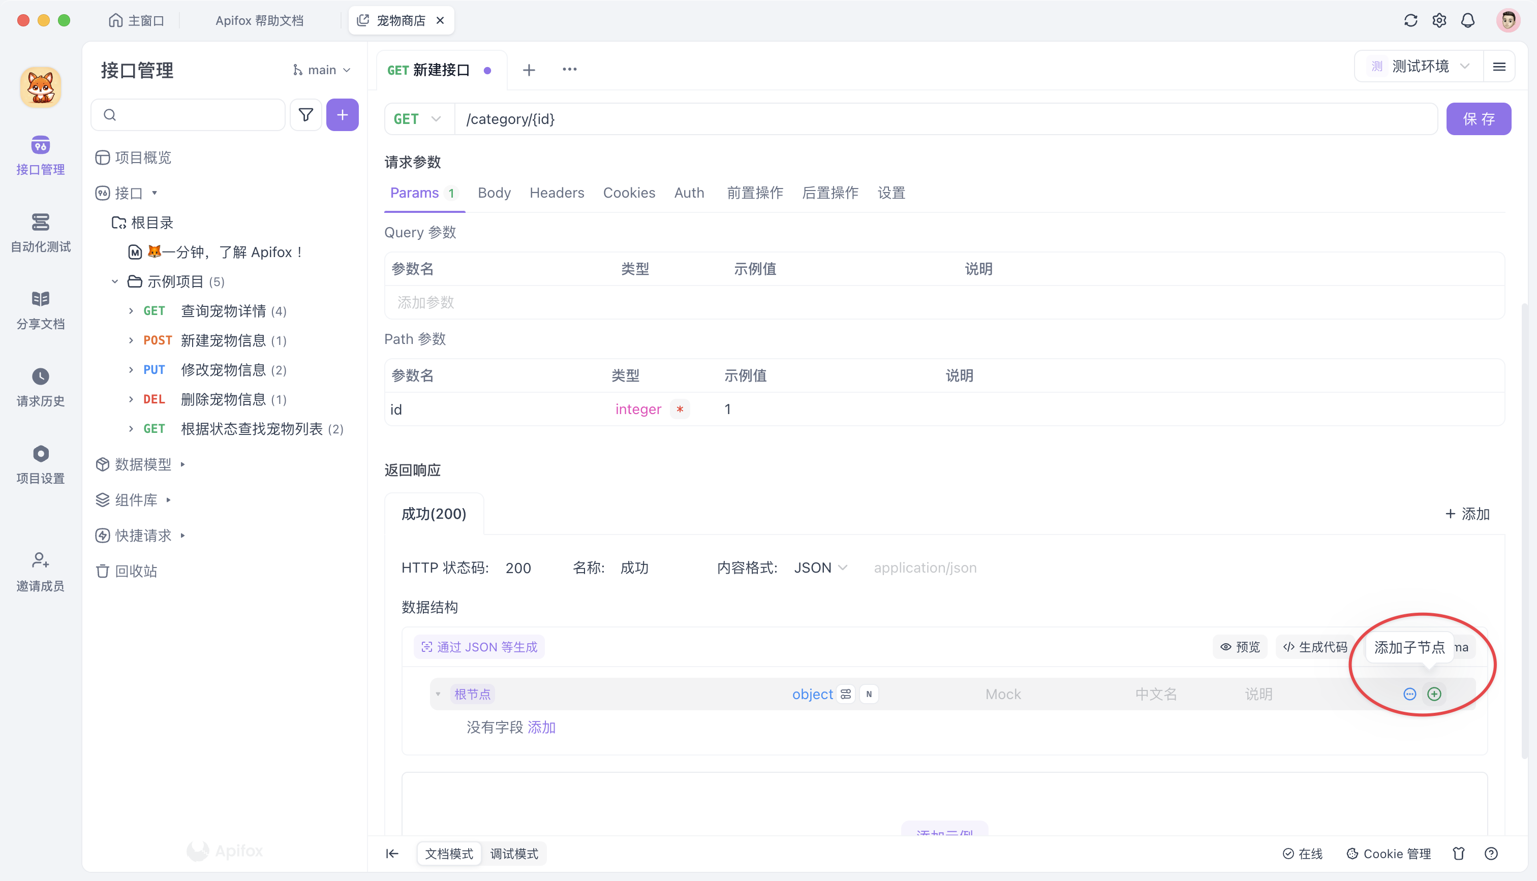Click the notification bell icon

tap(1468, 20)
